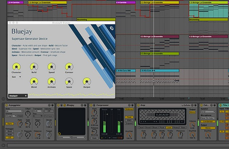Click Velocity Off button in Arpeggiator

click(49, 111)
